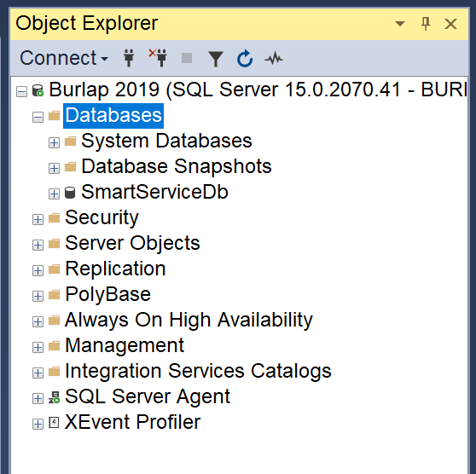Image resolution: width=476 pixels, height=474 pixels.
Task: Select Server Objects in the tree
Action: (132, 243)
